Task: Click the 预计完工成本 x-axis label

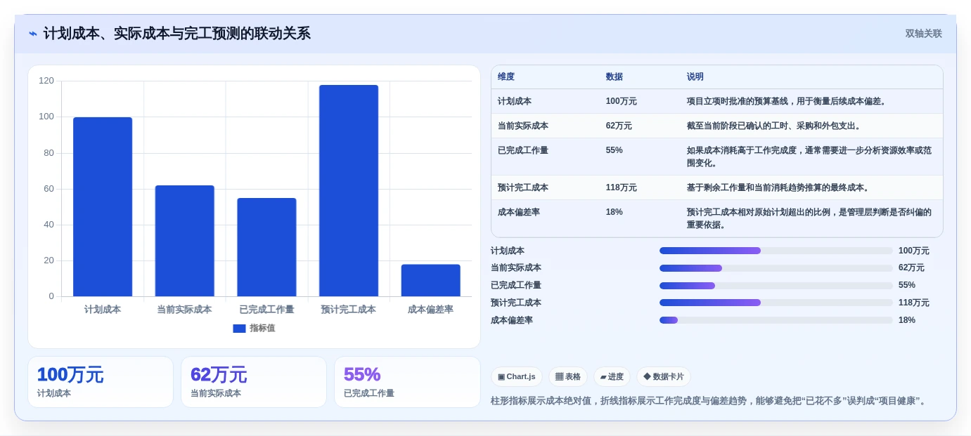Action: click(x=349, y=309)
